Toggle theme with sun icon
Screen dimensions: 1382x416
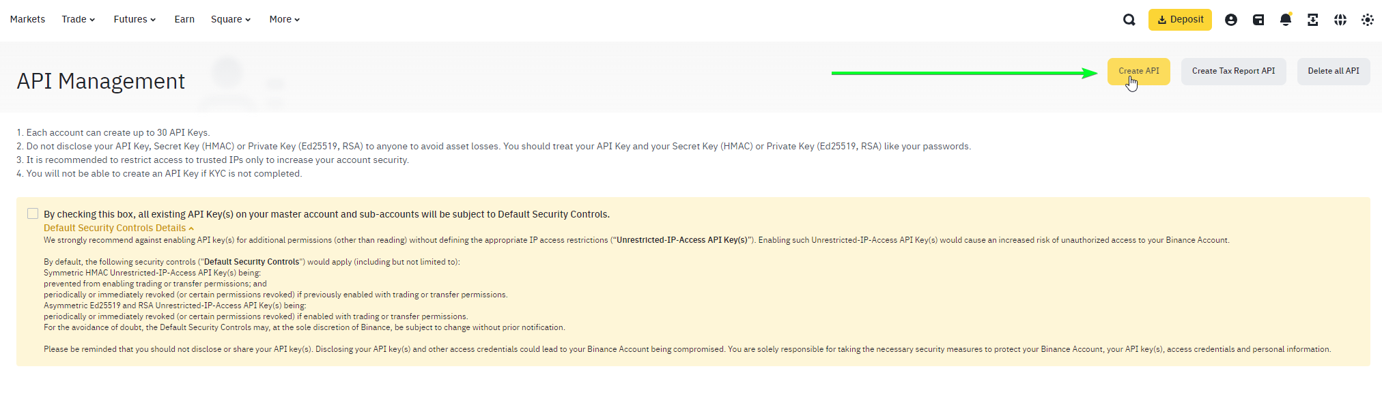pyautogui.click(x=1368, y=20)
